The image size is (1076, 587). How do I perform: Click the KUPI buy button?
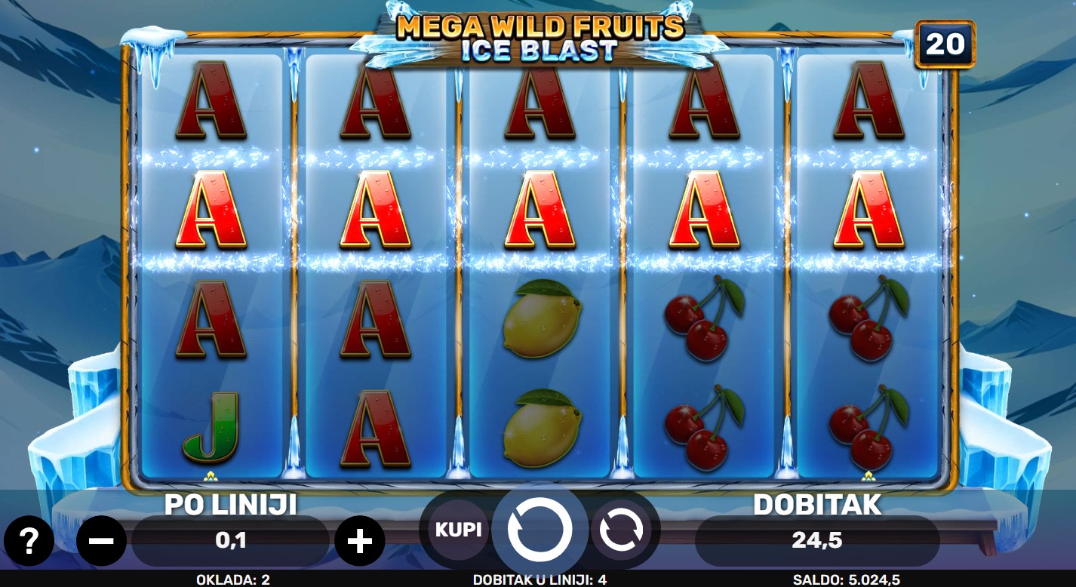(459, 530)
